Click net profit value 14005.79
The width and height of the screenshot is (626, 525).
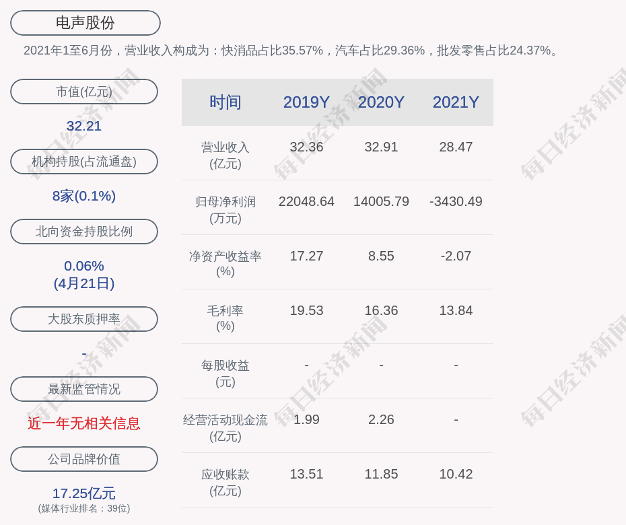pyautogui.click(x=381, y=202)
